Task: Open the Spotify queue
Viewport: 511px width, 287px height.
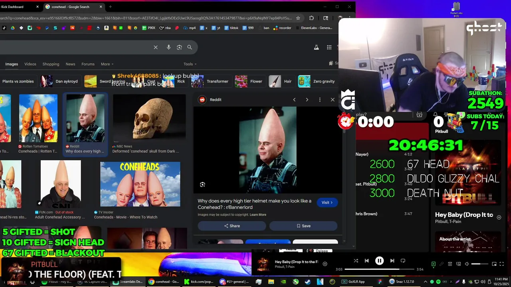Action: click(450, 264)
